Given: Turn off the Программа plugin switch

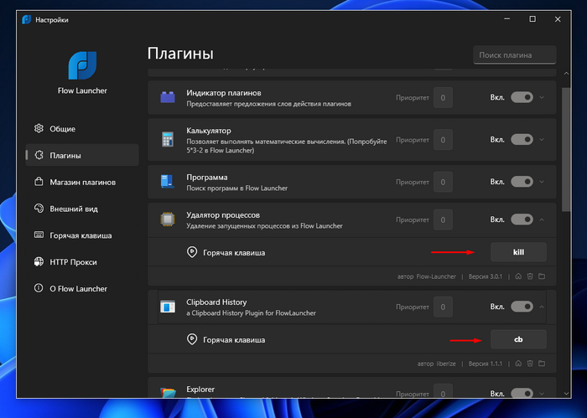Looking at the screenshot, I should pos(522,182).
